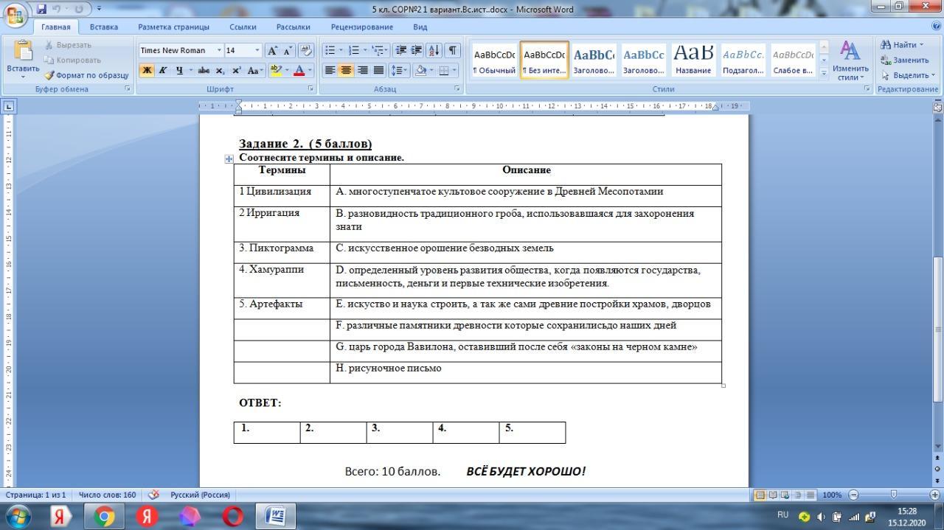Click the Вырезать button

[68, 45]
